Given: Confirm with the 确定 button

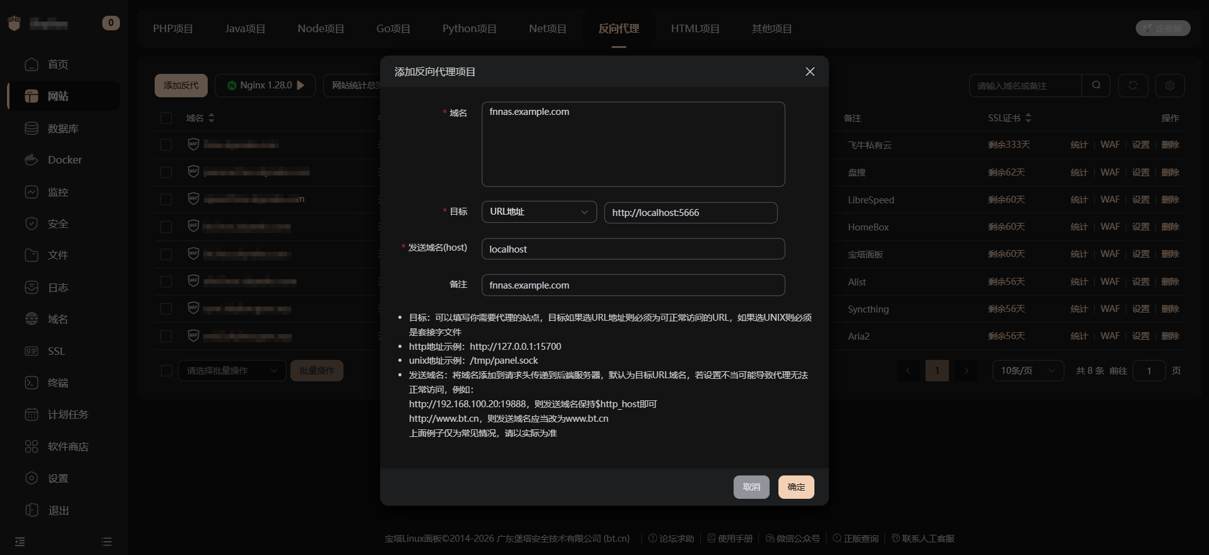Looking at the screenshot, I should click(795, 487).
